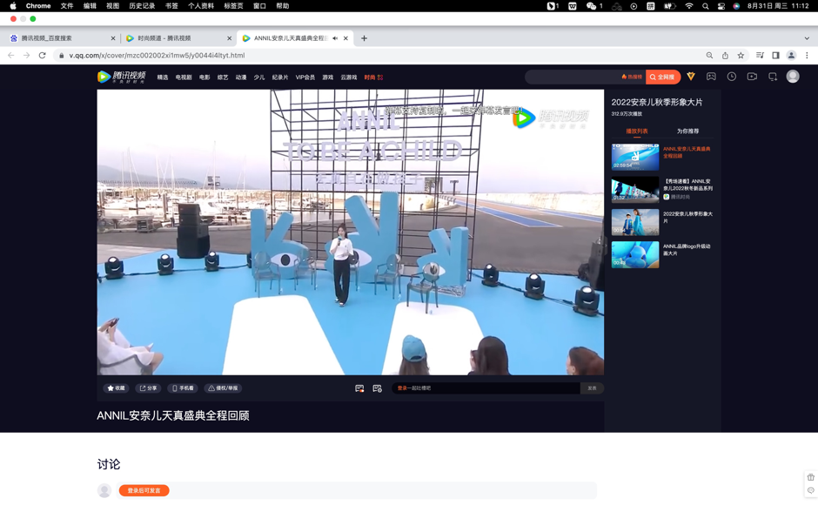The image size is (818, 512).
Task: Click the feedback icon at right edge
Action: (811, 490)
